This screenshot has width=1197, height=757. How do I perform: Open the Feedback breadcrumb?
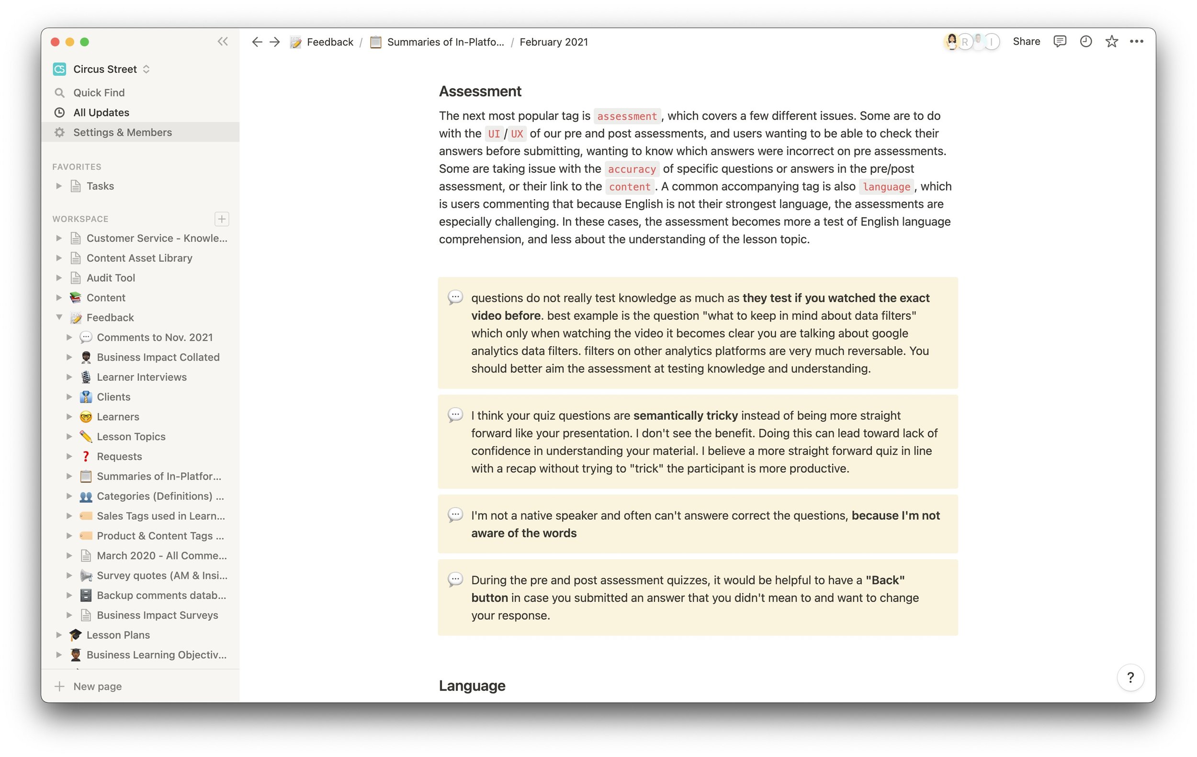pyautogui.click(x=322, y=42)
